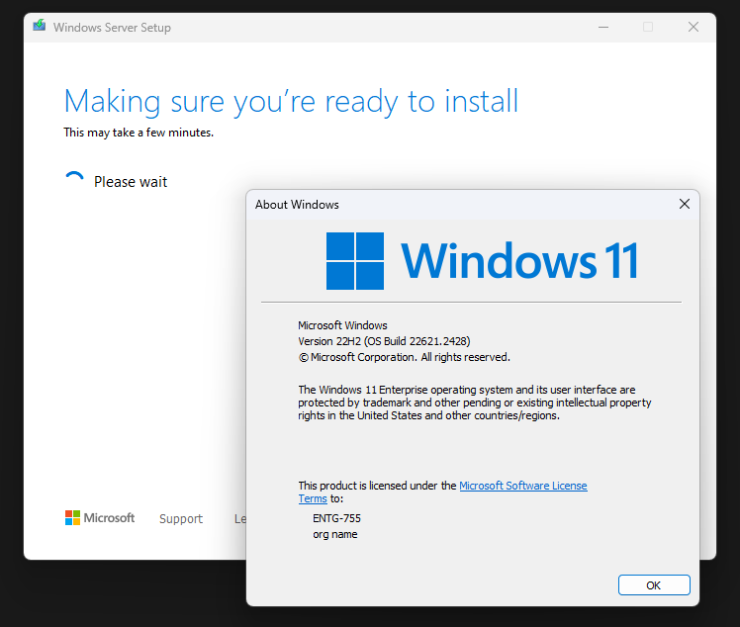Close the About Windows dialog
Image resolution: width=740 pixels, height=627 pixels.
(x=685, y=204)
